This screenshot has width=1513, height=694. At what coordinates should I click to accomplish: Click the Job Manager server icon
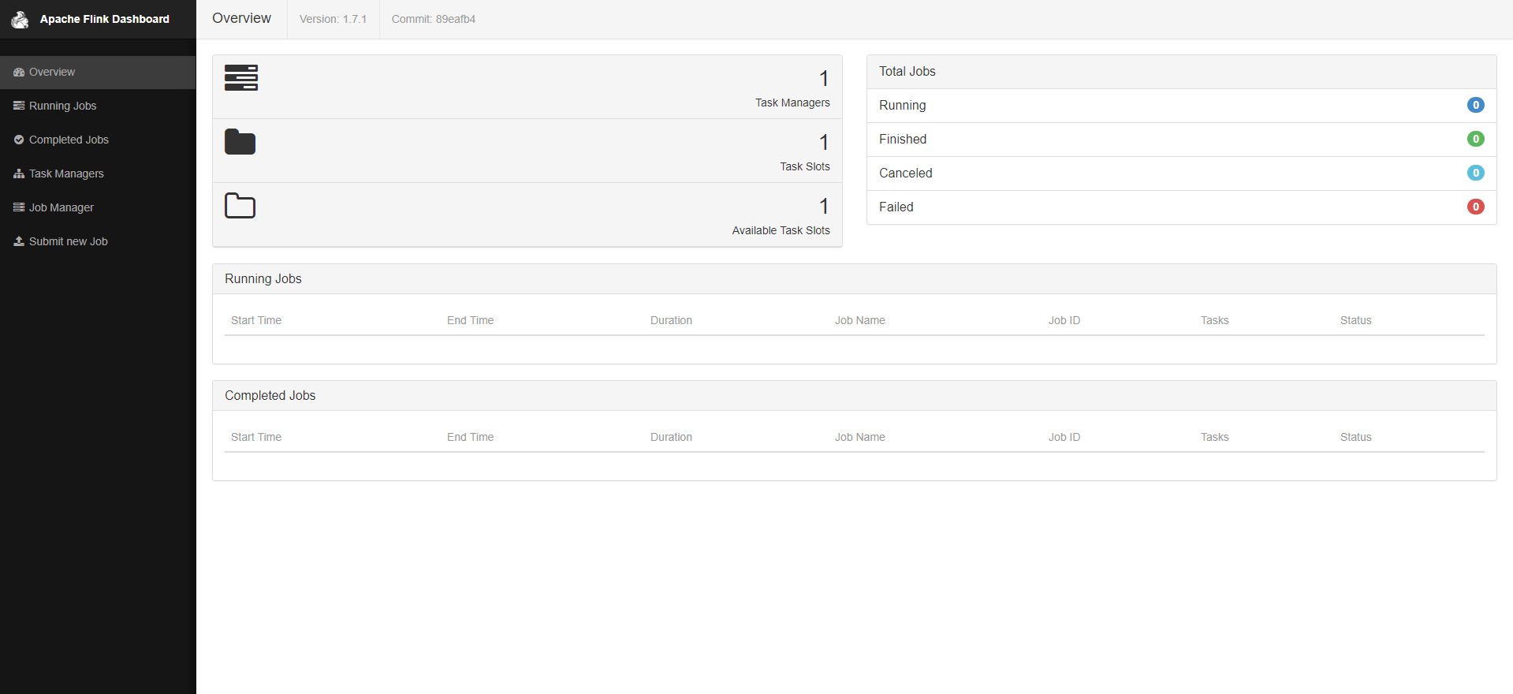(19, 207)
